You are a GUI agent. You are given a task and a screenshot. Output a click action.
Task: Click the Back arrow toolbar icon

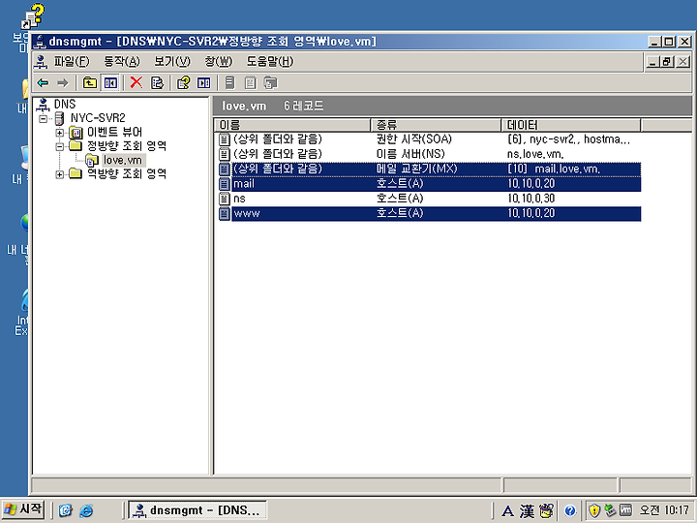tap(44, 82)
